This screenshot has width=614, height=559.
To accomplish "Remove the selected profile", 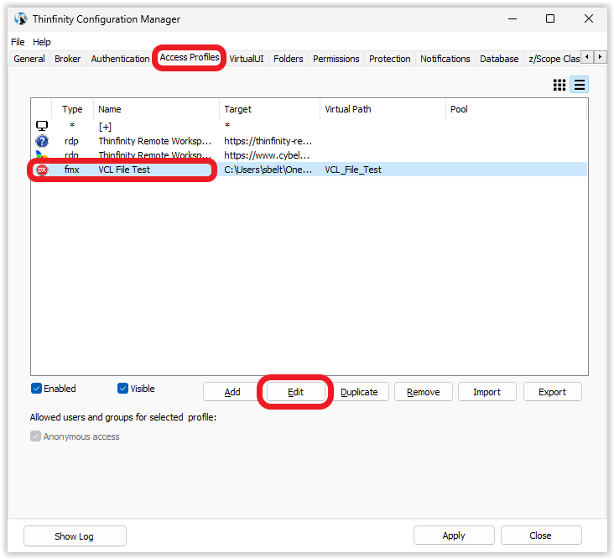I will [x=424, y=392].
